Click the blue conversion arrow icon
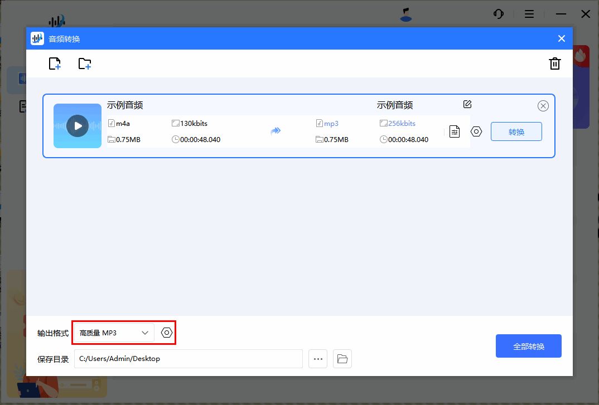The image size is (599, 405). click(x=276, y=131)
